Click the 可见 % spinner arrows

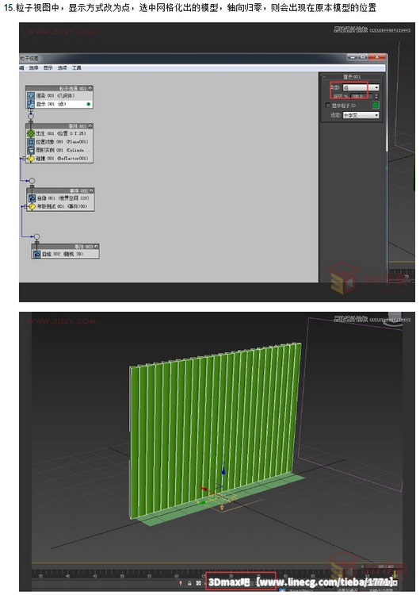click(x=376, y=96)
